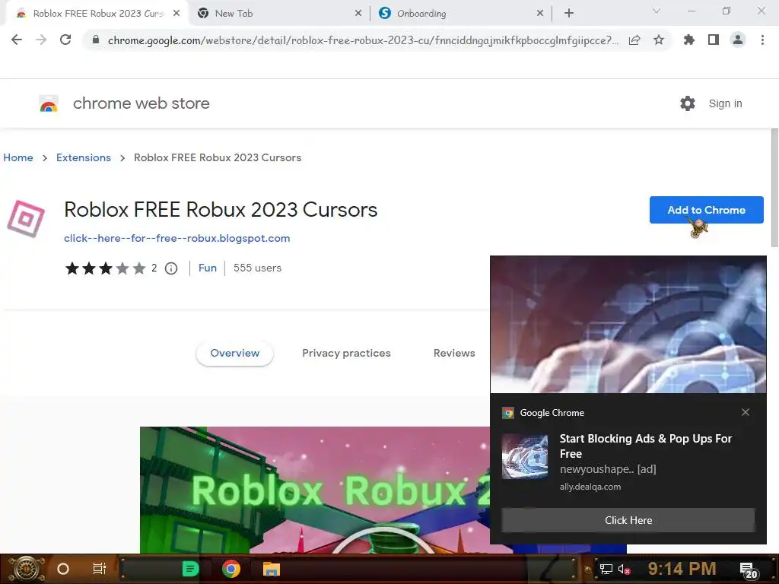The height and width of the screenshot is (584, 779).
Task: Close the Roblox FREE Robux tab
Action: click(x=176, y=14)
